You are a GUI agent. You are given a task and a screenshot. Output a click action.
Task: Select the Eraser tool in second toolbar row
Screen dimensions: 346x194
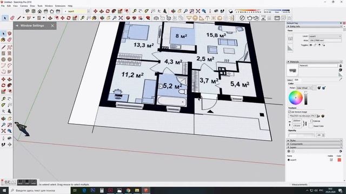tap(12, 18)
